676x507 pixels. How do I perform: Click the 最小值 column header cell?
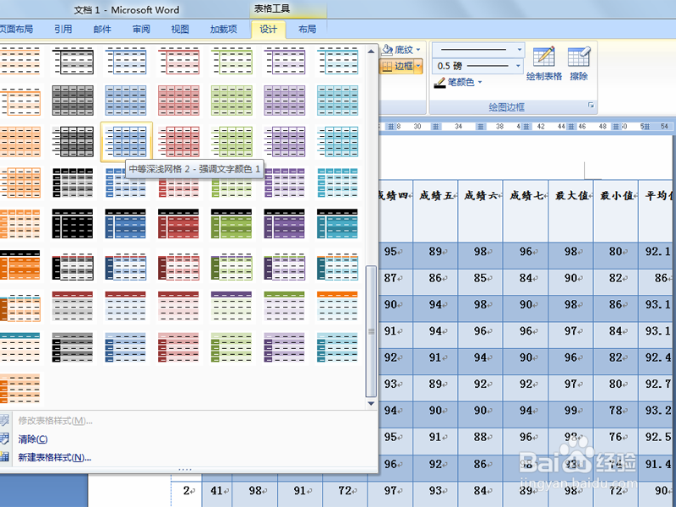click(x=617, y=210)
